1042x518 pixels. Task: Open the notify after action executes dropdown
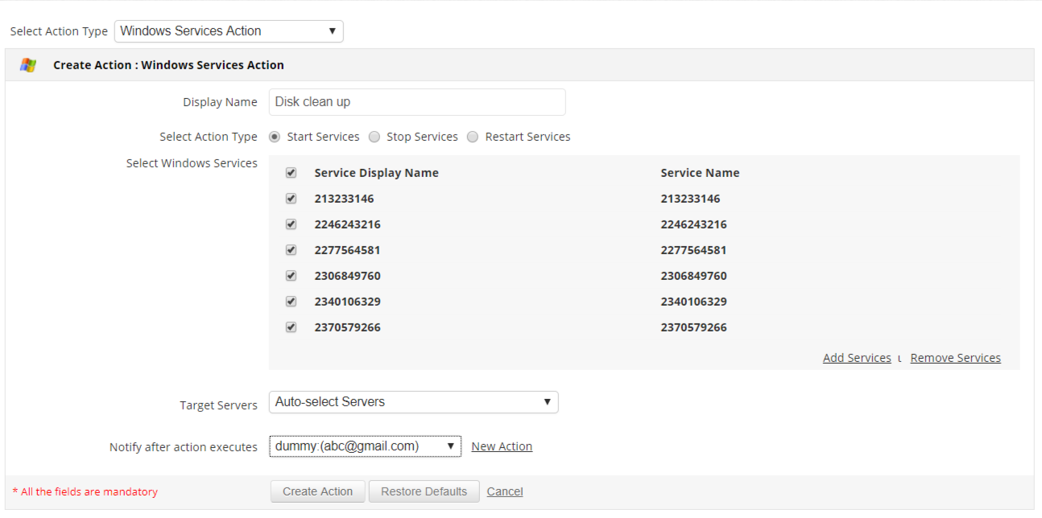point(365,446)
